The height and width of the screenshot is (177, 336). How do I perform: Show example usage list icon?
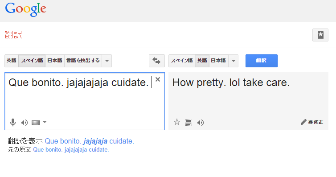coord(188,122)
